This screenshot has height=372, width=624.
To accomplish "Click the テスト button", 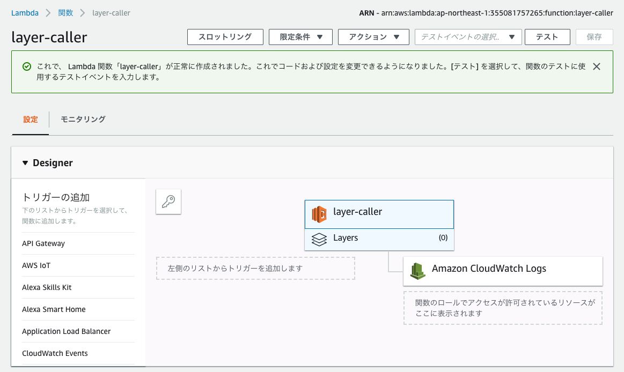I will [x=547, y=37].
